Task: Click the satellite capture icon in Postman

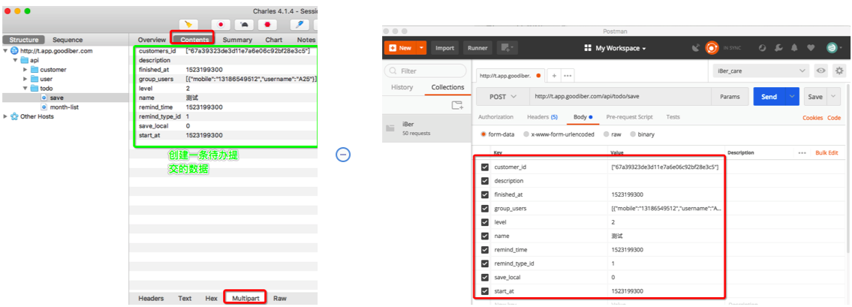Action: [696, 48]
